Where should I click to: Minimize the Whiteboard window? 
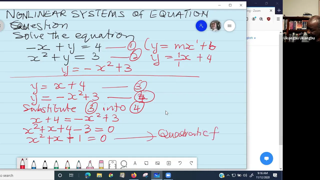(x=219, y=5)
